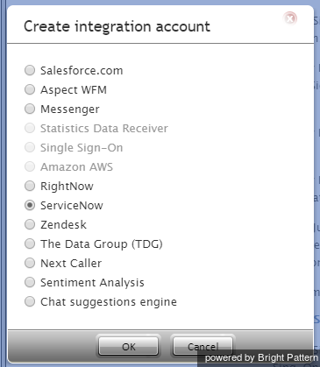Pick the Chat suggestions engine option
The image size is (320, 367).
pyautogui.click(x=30, y=301)
